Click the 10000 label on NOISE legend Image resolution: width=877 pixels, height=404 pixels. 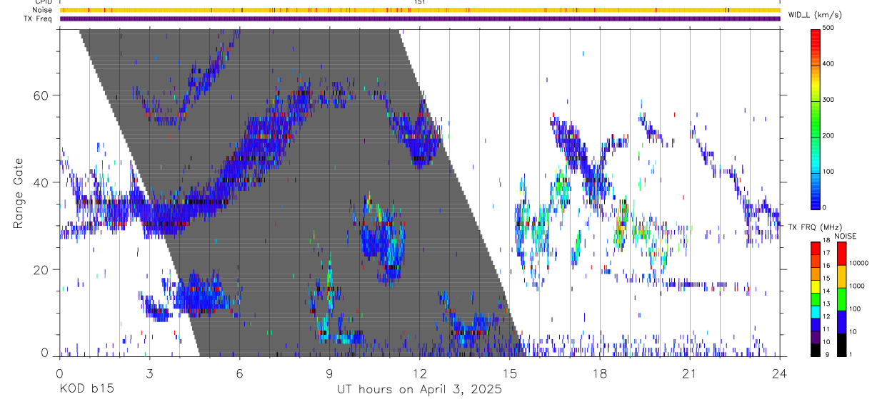click(x=858, y=263)
